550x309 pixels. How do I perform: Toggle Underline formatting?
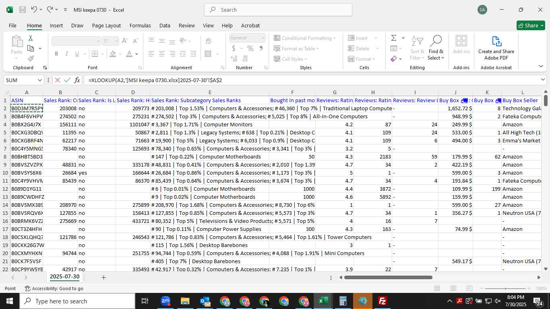77,54
